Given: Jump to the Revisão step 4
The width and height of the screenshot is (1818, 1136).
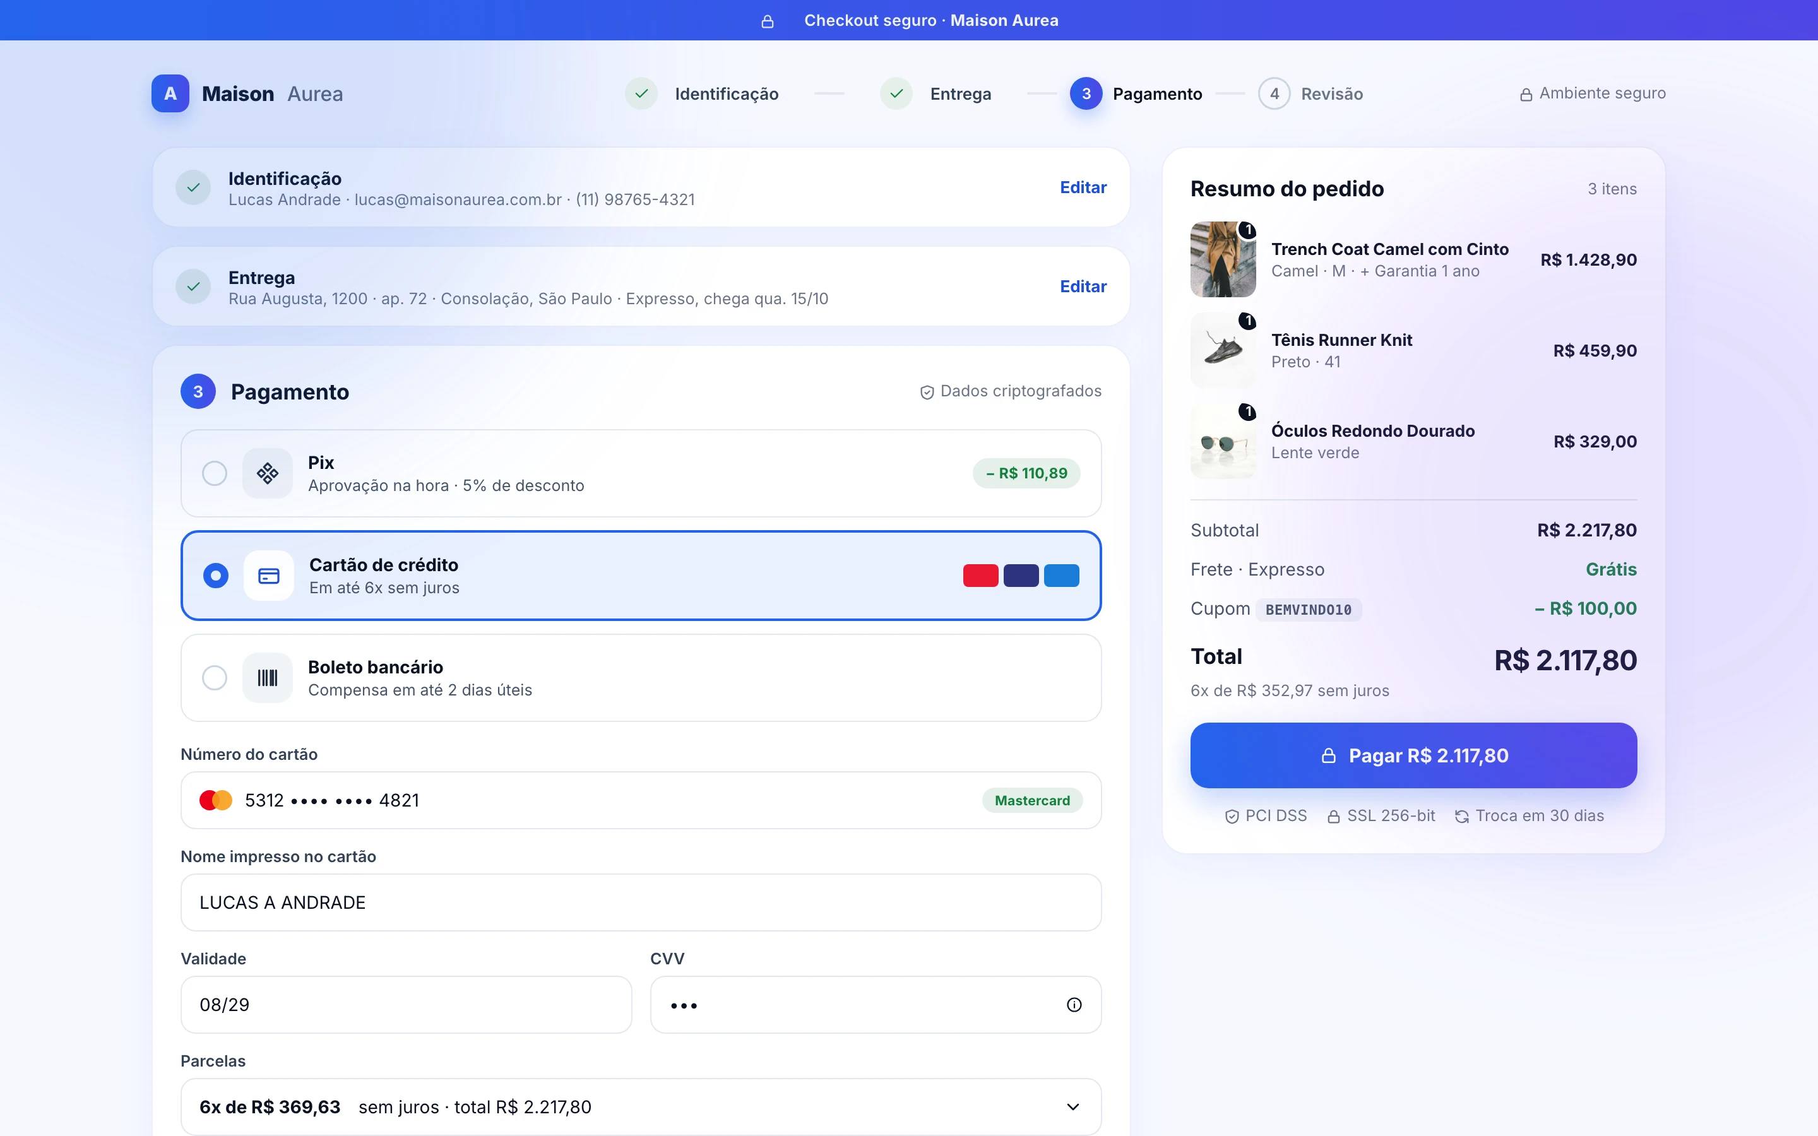Looking at the screenshot, I should (x=1310, y=94).
